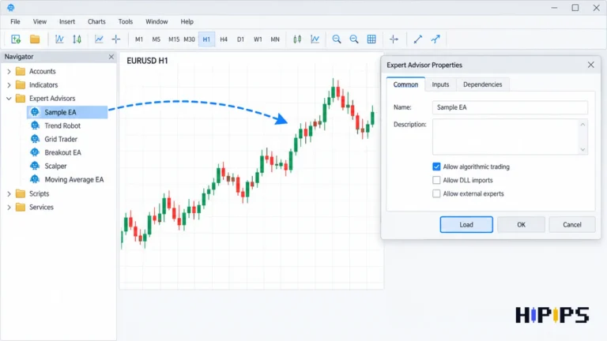The image size is (607, 341).
Task: Click the Moving Average EA icon
Action: (35, 179)
